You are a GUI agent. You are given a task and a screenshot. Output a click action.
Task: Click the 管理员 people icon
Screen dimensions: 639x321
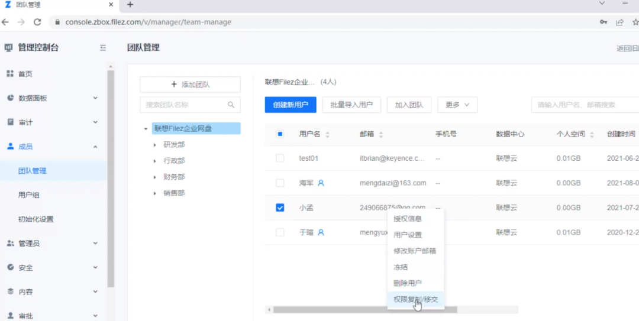[10, 243]
